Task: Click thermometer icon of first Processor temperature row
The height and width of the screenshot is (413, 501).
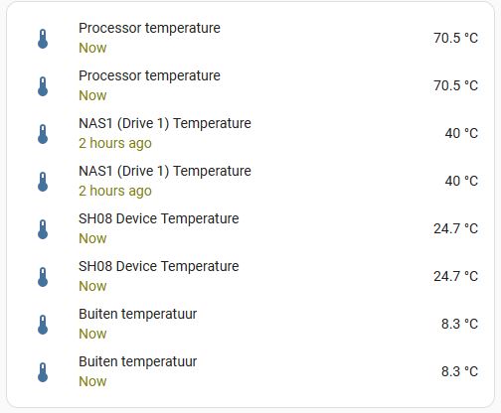Action: coord(43,39)
